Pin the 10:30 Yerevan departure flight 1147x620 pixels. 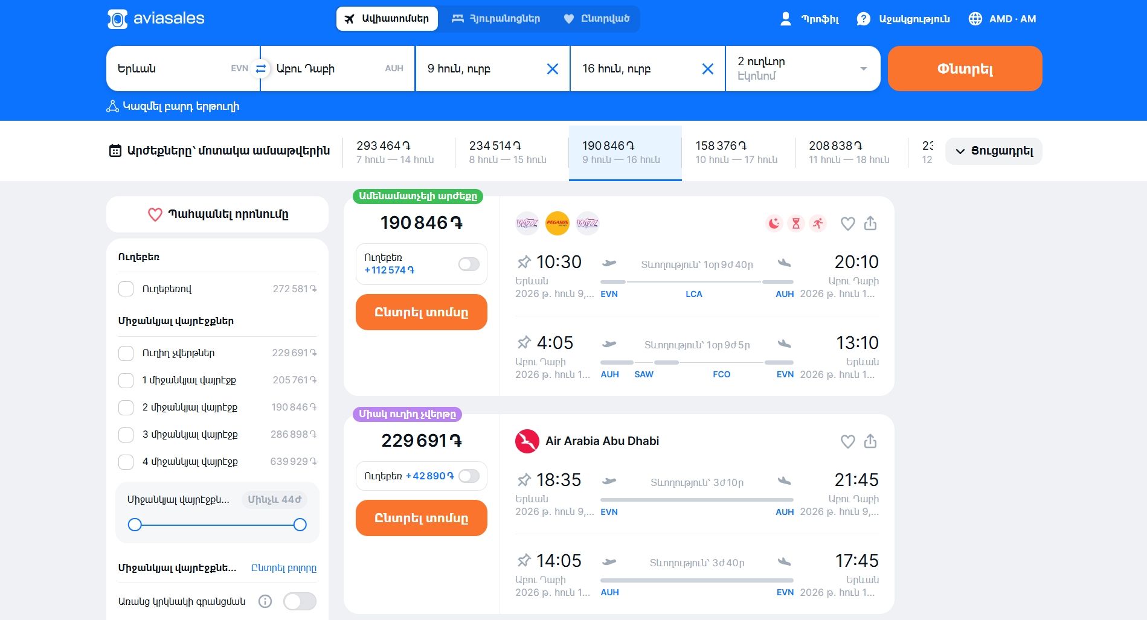click(524, 262)
